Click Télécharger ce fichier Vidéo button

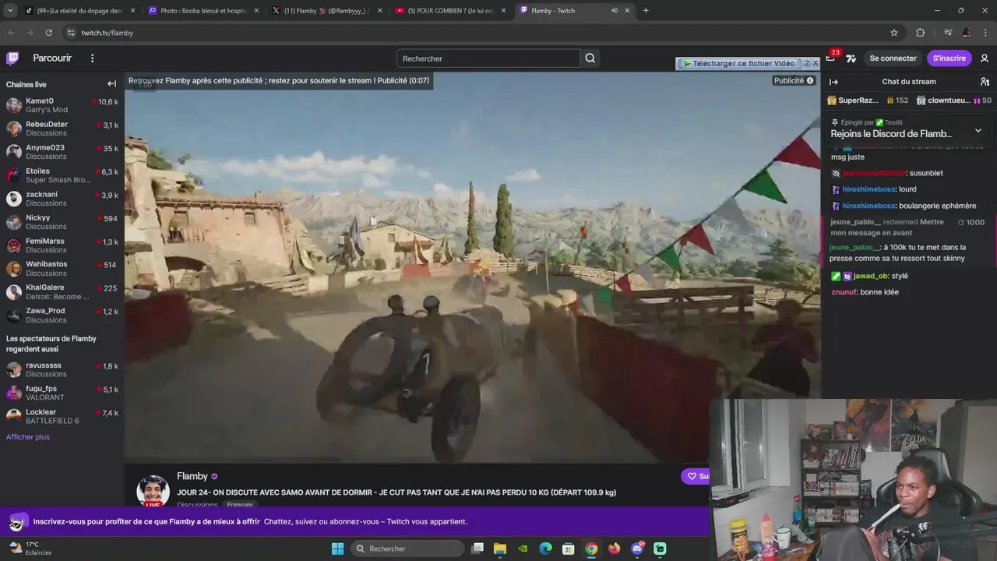click(739, 63)
